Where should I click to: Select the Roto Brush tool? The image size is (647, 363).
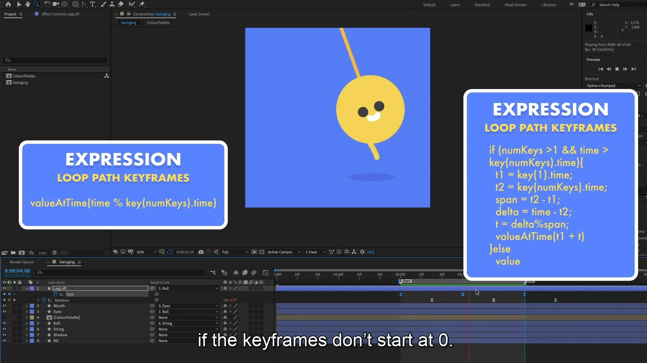coord(132,4)
